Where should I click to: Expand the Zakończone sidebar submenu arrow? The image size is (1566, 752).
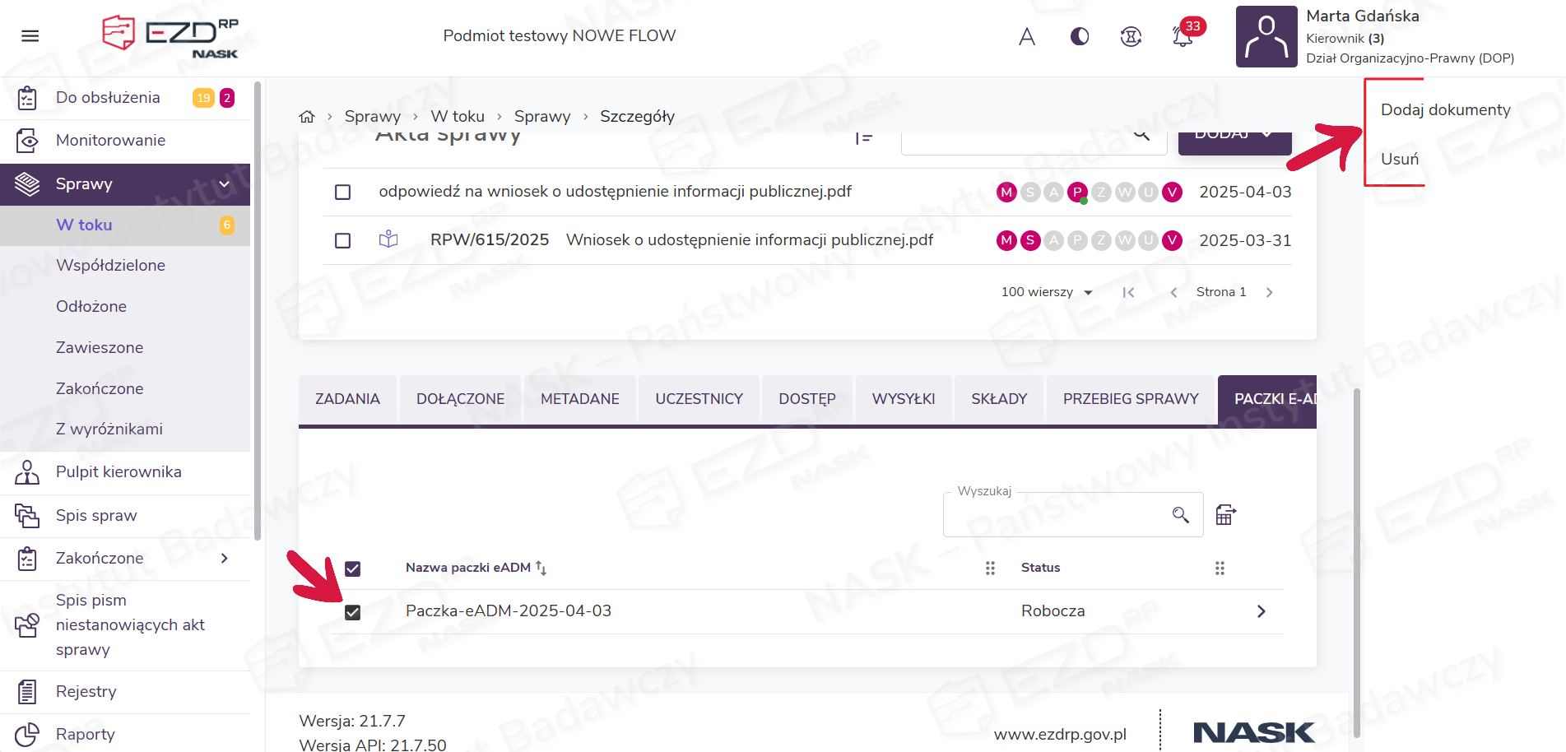coord(224,559)
